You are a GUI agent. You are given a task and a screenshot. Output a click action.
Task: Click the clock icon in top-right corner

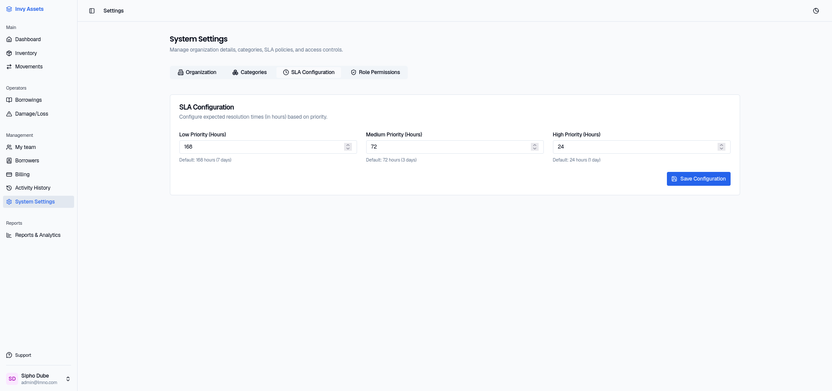tap(816, 11)
